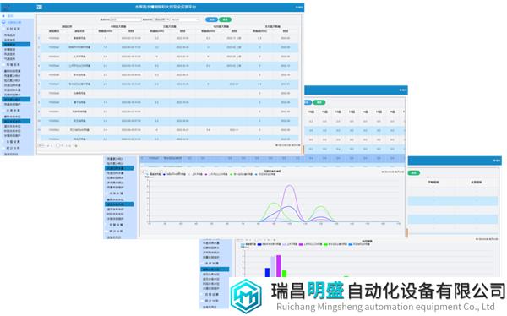
Task: Open the page size dropdown in pagination
Action: click(x=41, y=146)
